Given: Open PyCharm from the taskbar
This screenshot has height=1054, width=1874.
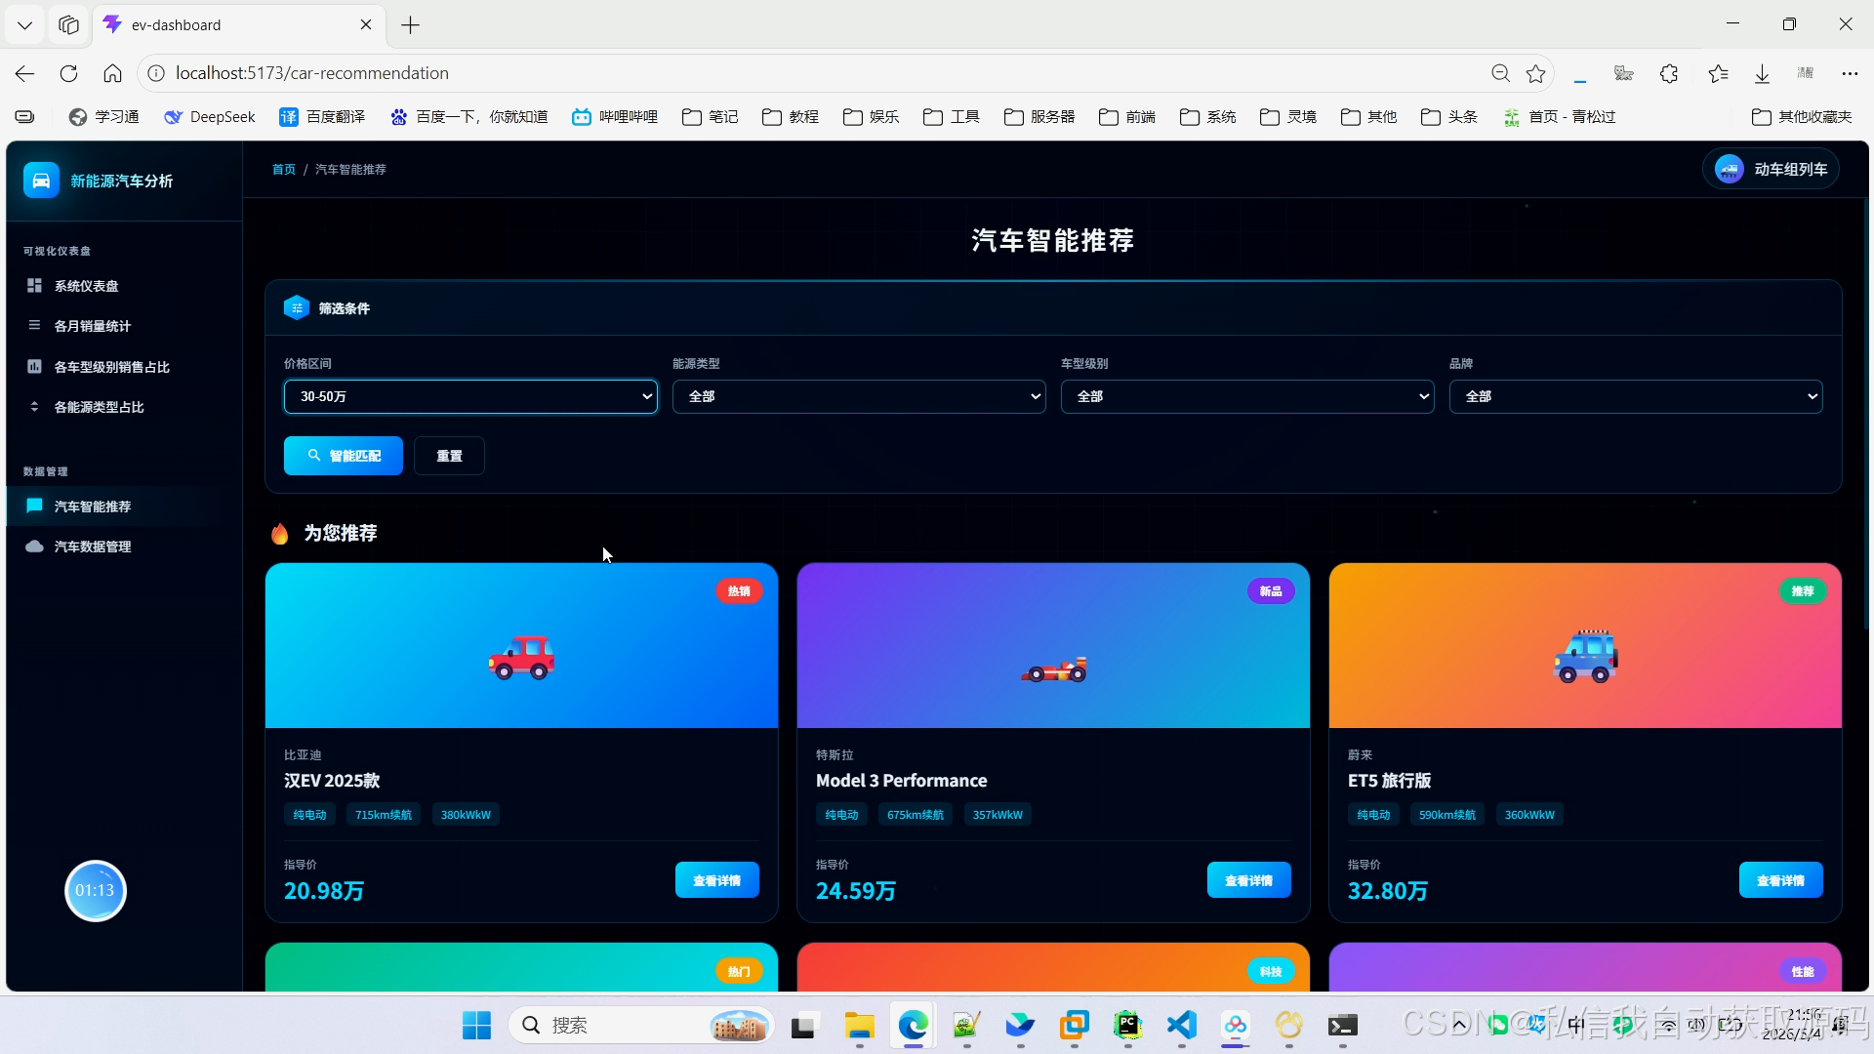Looking at the screenshot, I should point(1127,1025).
